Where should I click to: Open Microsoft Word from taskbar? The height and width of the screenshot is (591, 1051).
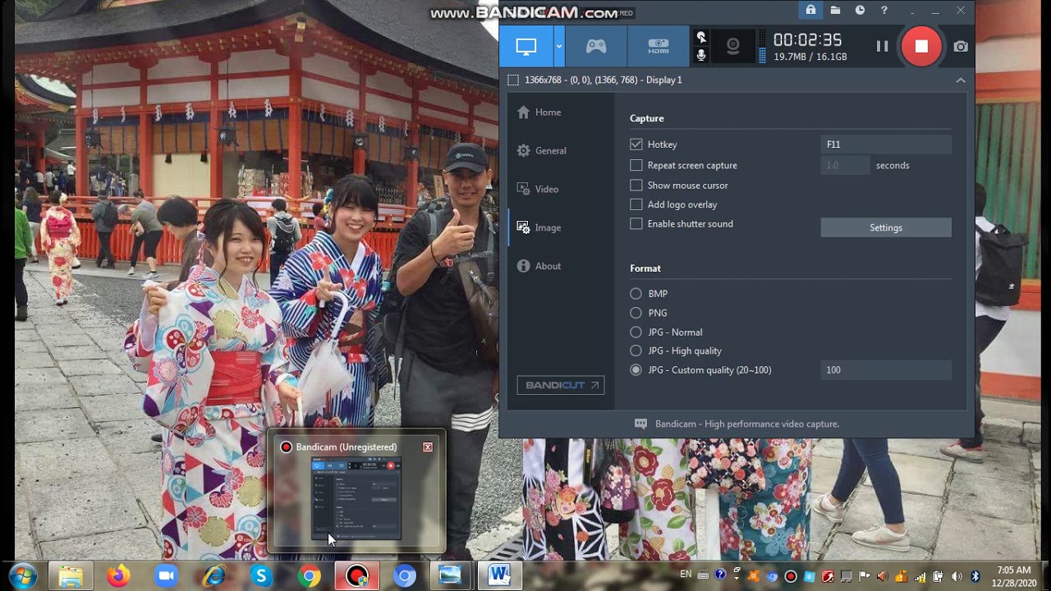(499, 576)
